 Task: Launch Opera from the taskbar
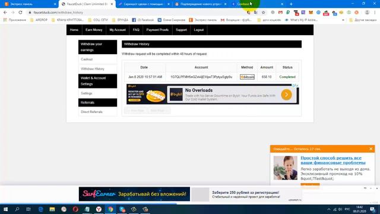click(x=75, y=209)
